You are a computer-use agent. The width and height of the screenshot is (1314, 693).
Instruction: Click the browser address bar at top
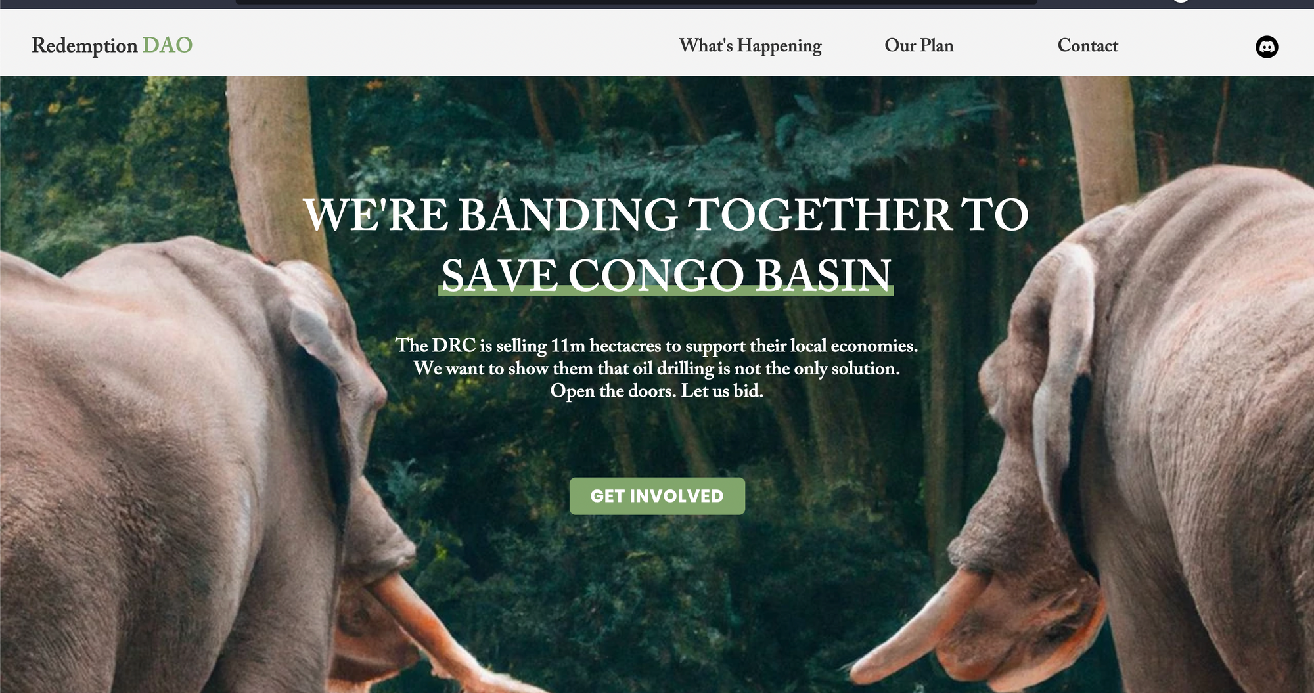(636, 2)
